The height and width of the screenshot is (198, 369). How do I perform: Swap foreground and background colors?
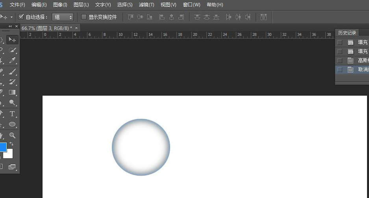point(11,143)
